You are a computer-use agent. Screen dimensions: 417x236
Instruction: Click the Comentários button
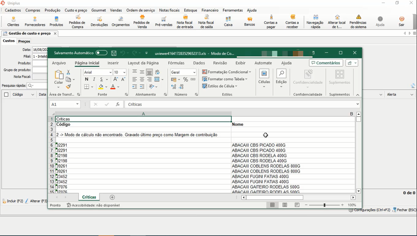[x=326, y=63]
